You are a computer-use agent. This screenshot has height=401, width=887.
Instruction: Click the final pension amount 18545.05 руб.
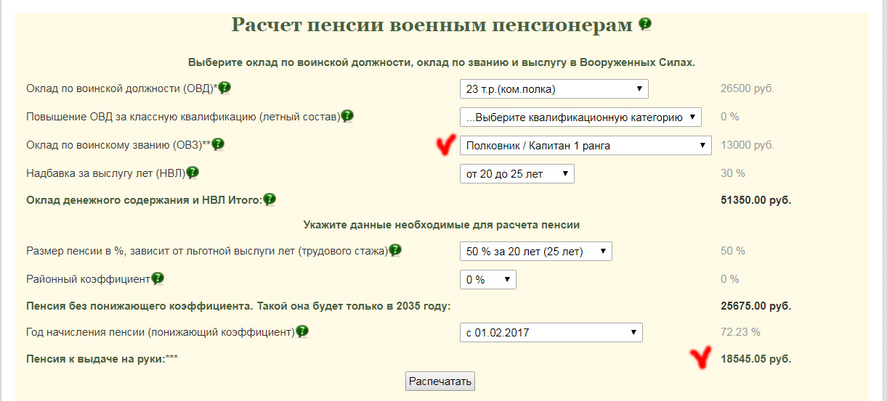pyautogui.click(x=756, y=359)
